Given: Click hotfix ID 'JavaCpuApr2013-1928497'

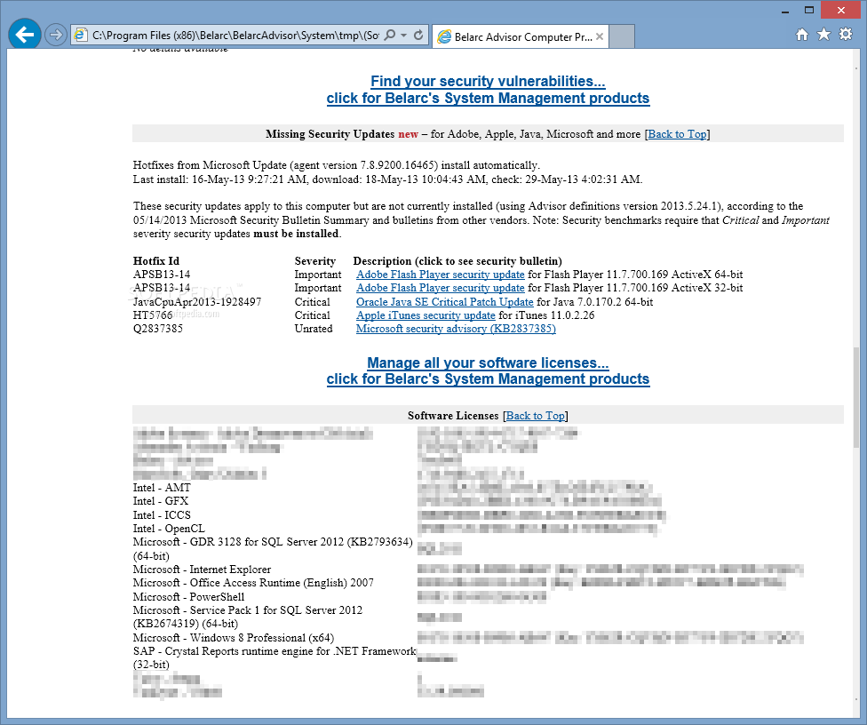Looking at the screenshot, I should coord(197,302).
